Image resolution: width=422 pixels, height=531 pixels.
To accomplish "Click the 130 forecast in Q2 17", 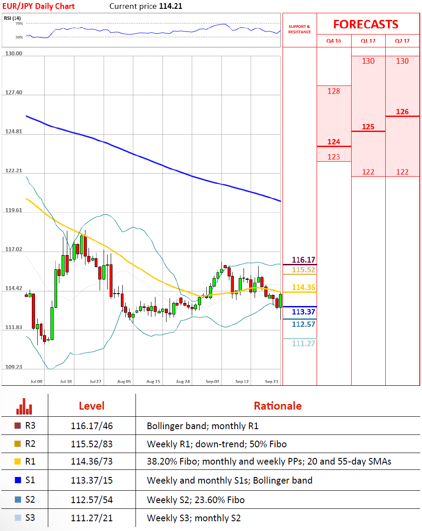I will pos(403,61).
